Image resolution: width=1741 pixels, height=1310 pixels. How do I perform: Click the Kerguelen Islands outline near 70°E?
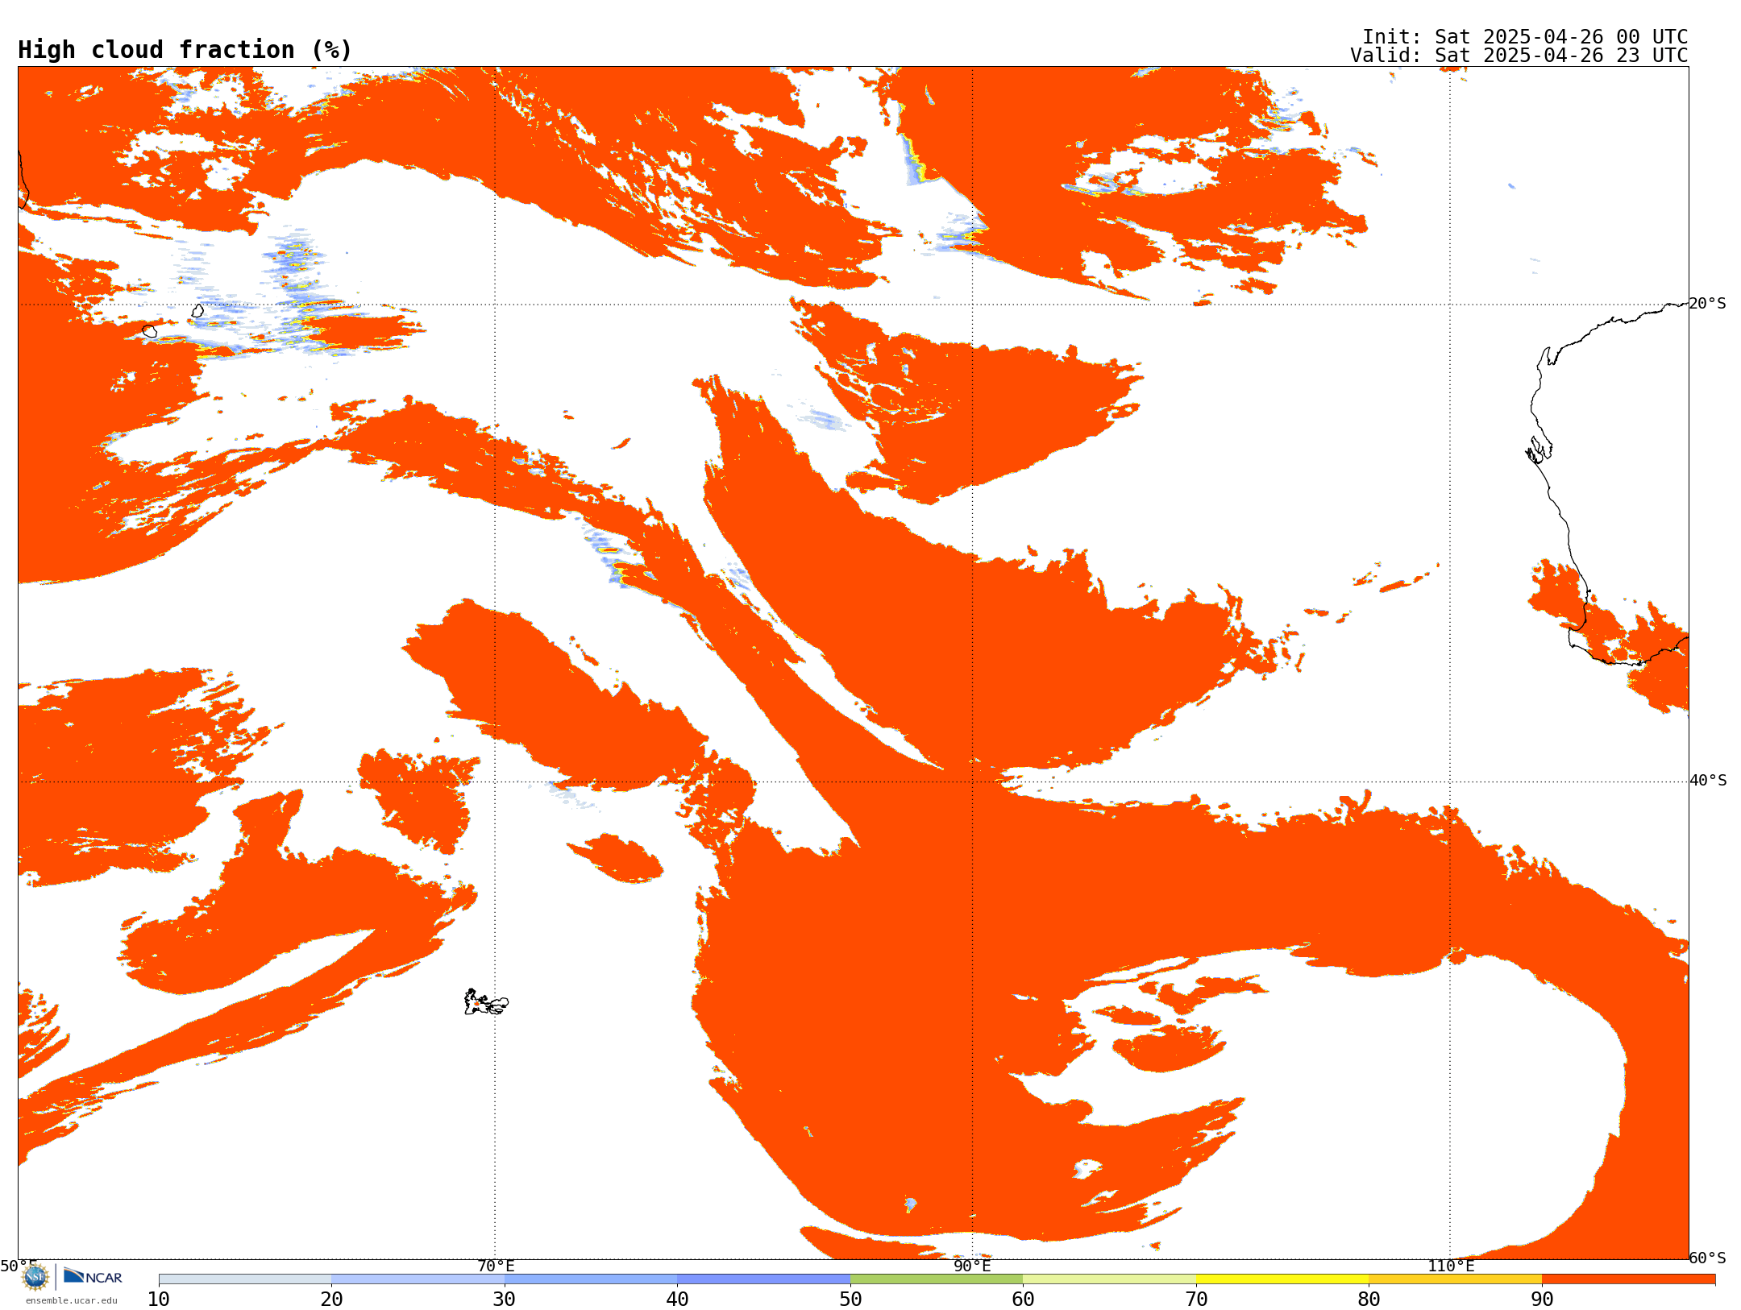486,1002
